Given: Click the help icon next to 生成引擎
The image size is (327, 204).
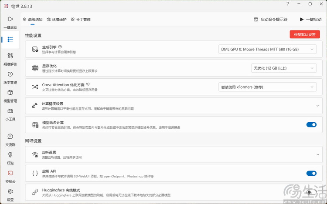Looking at the screenshot, I should pyautogui.click(x=60, y=47).
